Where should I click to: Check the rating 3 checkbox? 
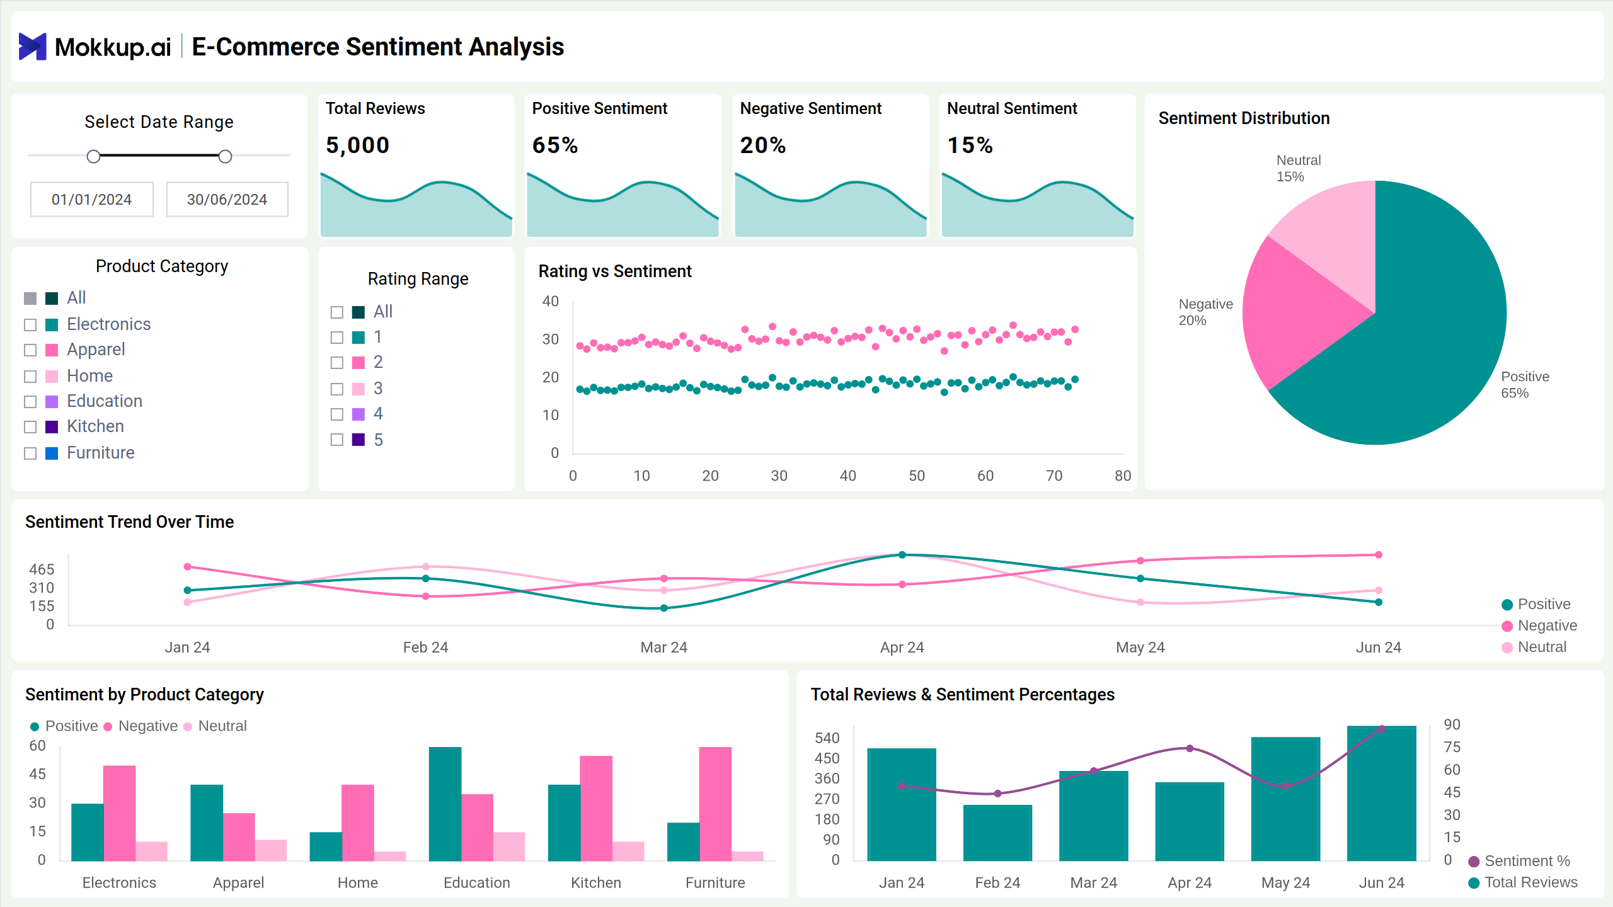pos(337,389)
